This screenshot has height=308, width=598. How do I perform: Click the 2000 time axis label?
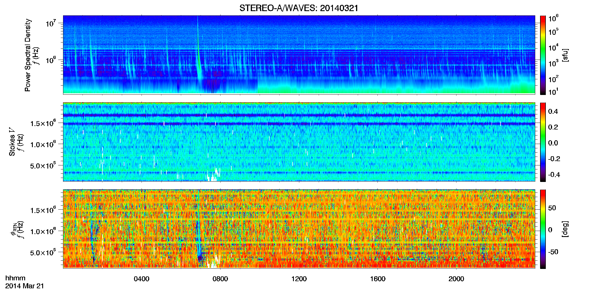456,279
